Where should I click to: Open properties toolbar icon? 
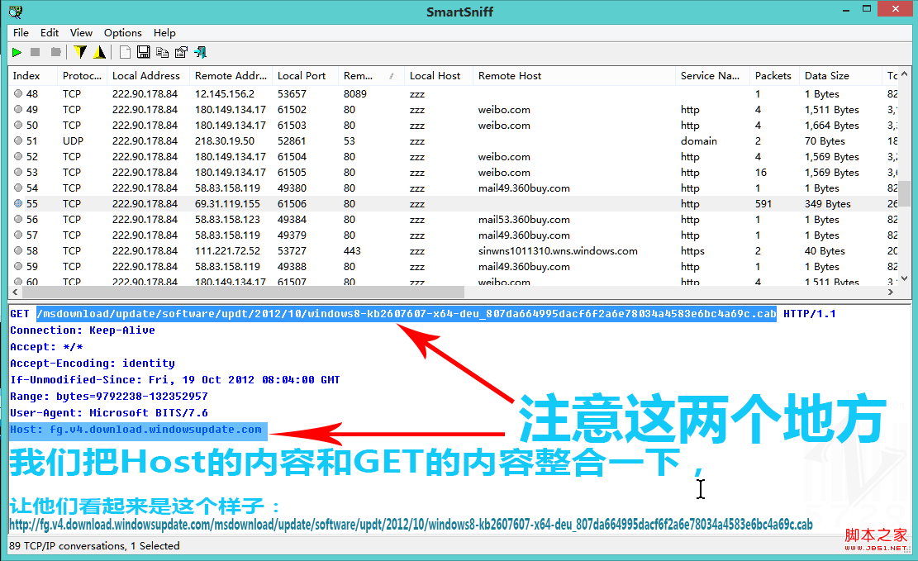[182, 53]
